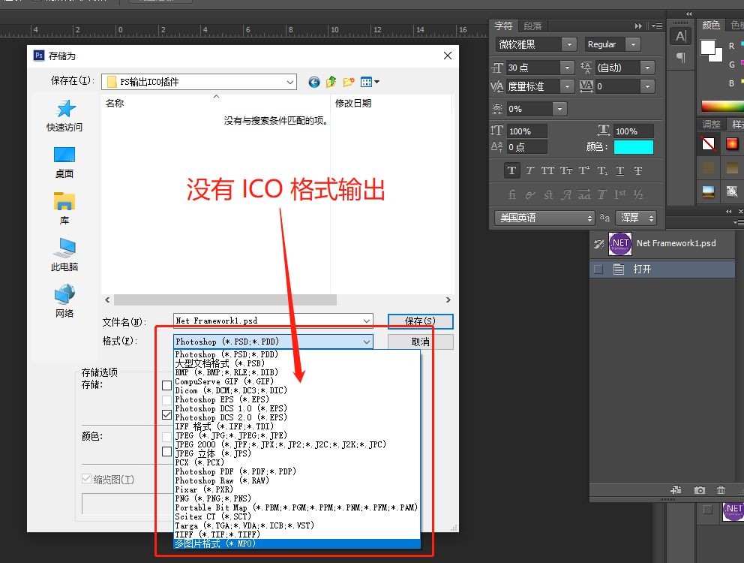
Task: Go back to last visited folder
Action: tap(314, 82)
